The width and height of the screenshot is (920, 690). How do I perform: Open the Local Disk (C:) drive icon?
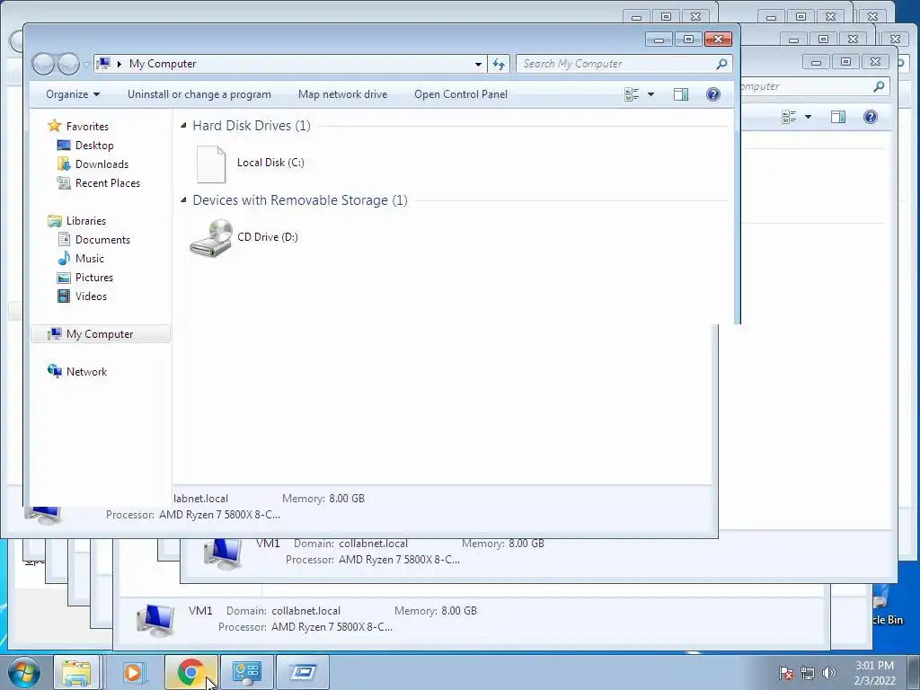pyautogui.click(x=211, y=164)
